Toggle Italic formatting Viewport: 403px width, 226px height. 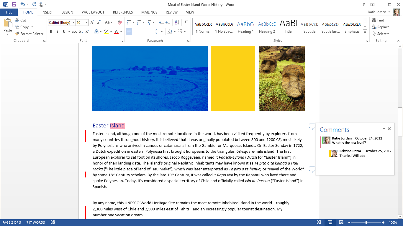pos(58,31)
